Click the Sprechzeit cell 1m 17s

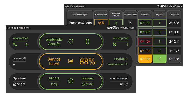[174, 51]
